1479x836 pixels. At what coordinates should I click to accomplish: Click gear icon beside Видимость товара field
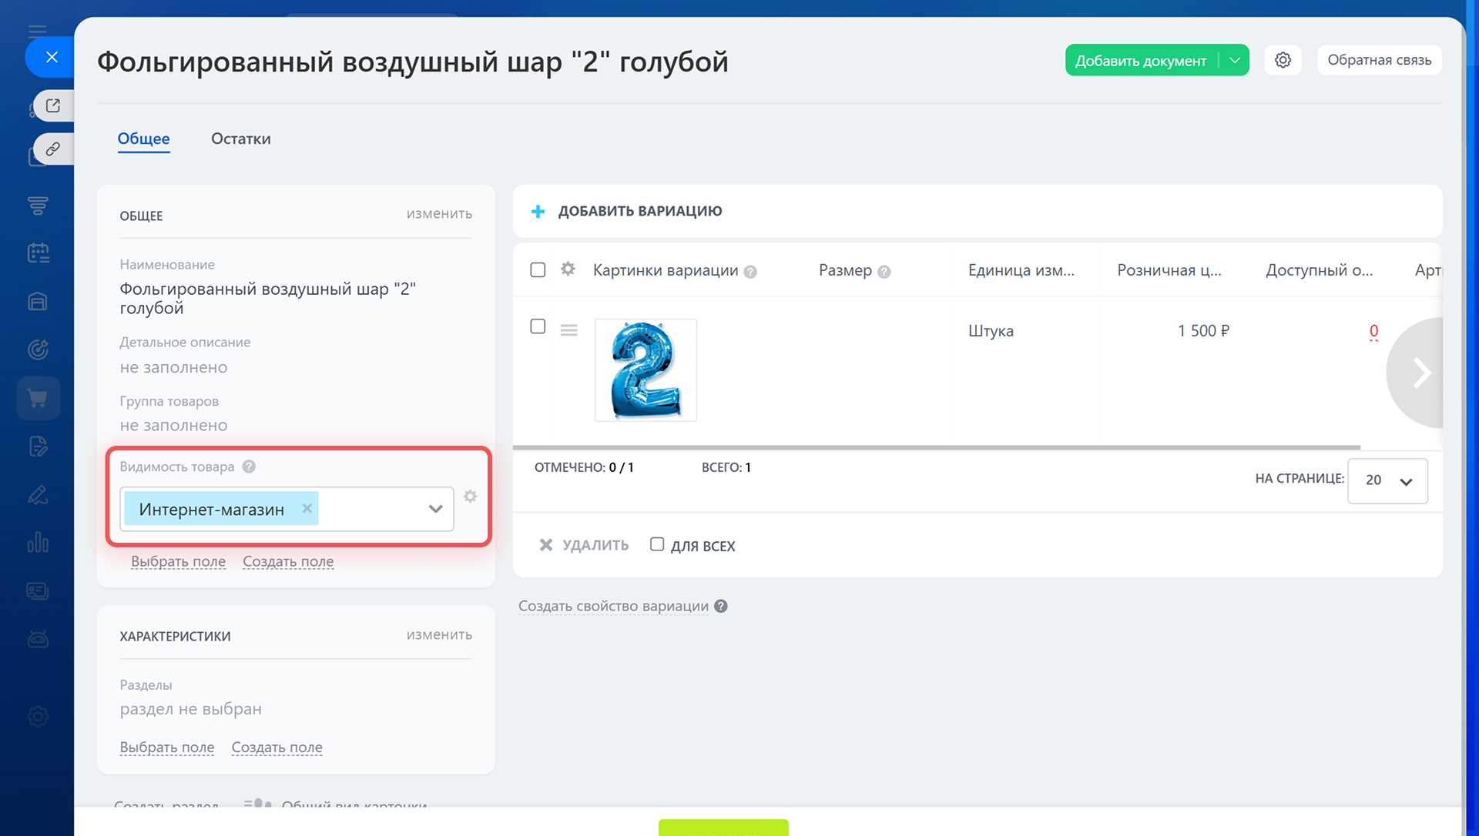470,497
